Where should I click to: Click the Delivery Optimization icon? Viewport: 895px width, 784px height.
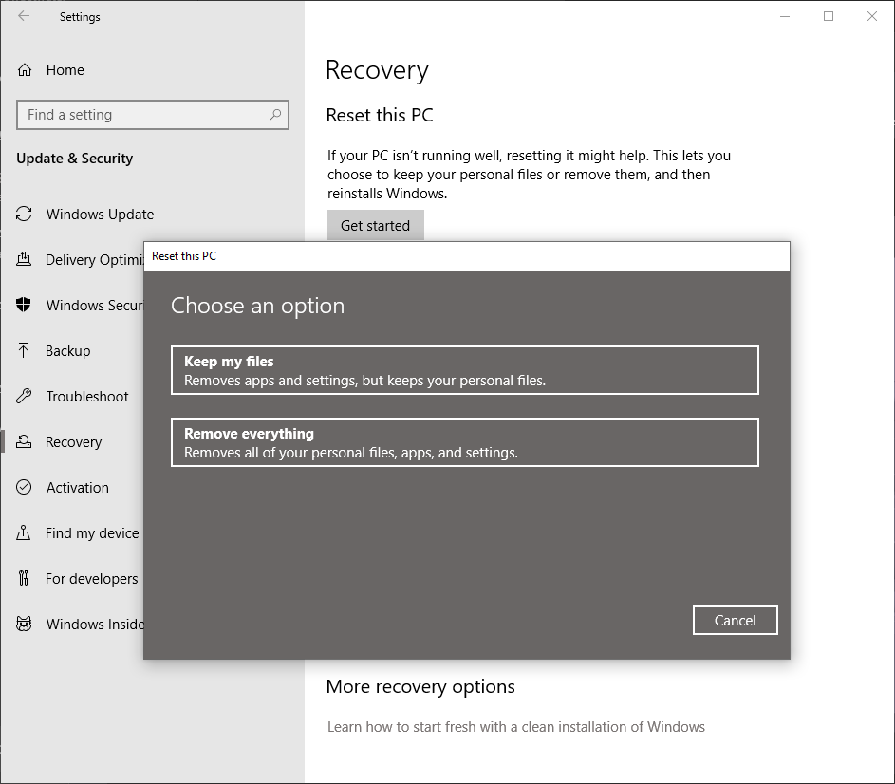tap(25, 260)
